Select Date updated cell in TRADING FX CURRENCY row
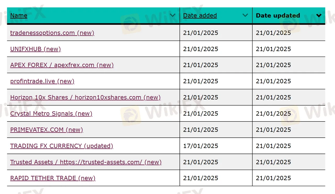Screen dimensions: 335x194 coord(289,146)
